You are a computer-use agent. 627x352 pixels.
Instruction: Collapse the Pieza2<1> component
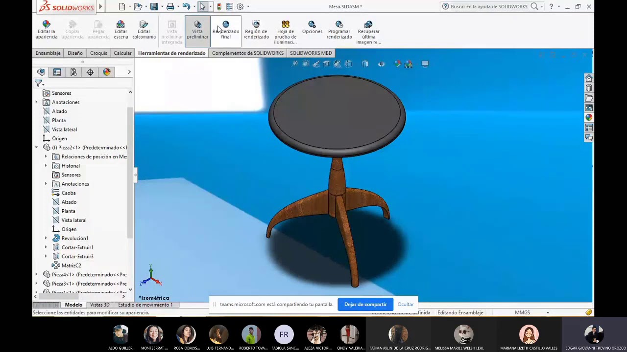36,148
